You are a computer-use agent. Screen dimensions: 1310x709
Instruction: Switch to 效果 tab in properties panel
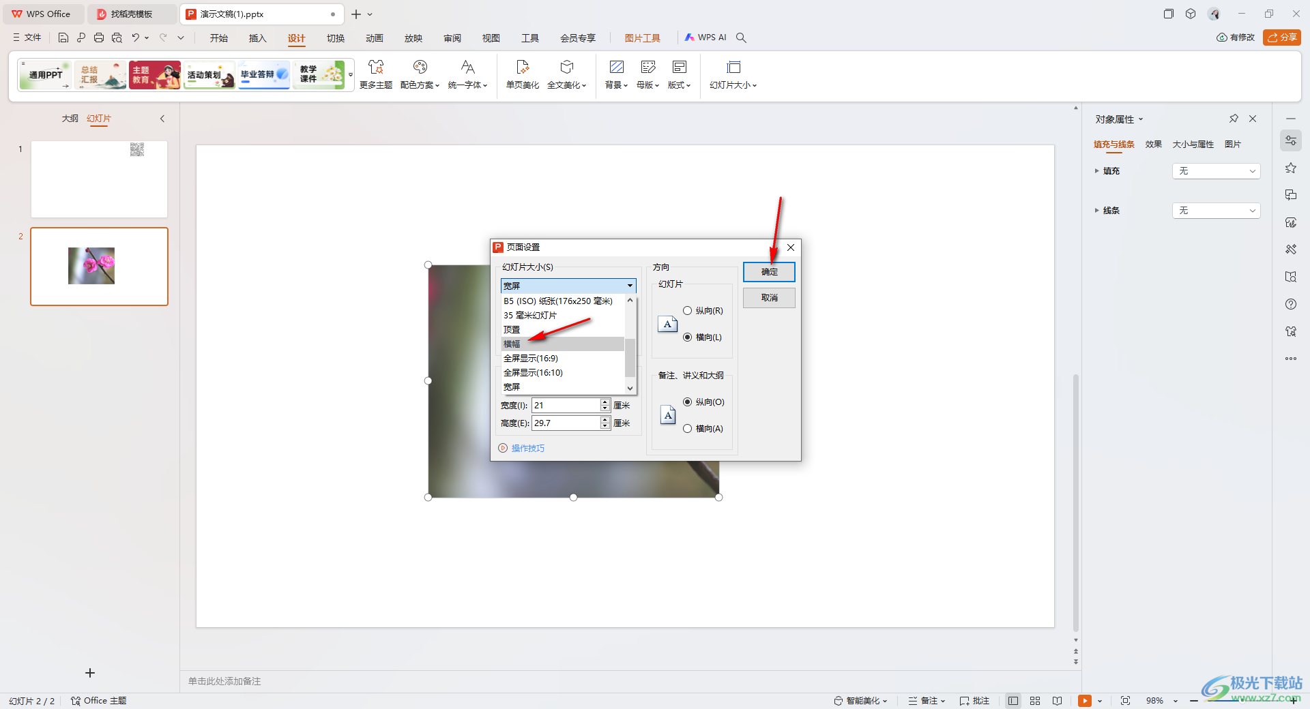coord(1153,145)
